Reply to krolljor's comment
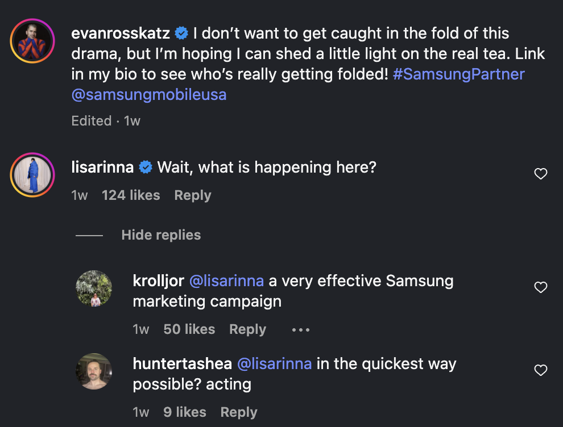 click(x=247, y=329)
